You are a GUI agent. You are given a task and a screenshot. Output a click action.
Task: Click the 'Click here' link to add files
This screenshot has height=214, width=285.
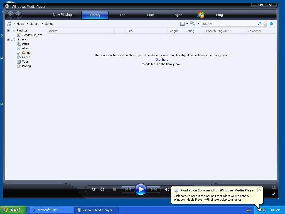162,60
